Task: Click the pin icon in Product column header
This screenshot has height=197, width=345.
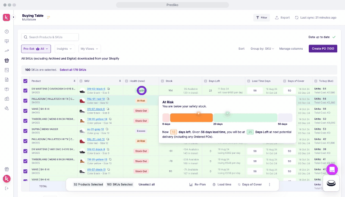Action: click(x=74, y=81)
